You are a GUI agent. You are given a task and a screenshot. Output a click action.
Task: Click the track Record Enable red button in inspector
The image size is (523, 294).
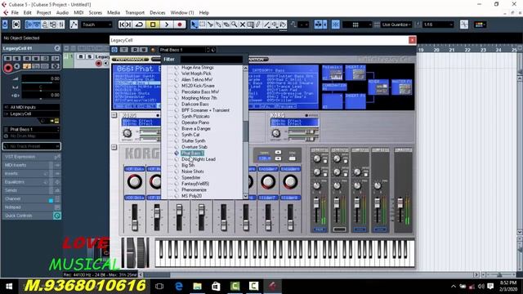pyautogui.click(x=8, y=68)
